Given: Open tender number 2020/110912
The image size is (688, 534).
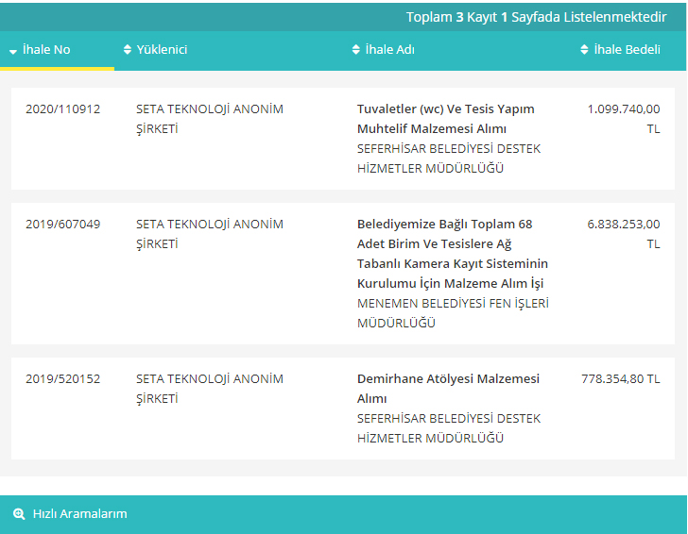Looking at the screenshot, I should (x=62, y=109).
